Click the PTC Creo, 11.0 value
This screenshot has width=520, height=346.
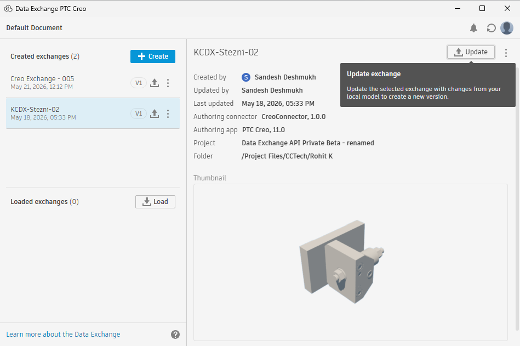coord(264,130)
